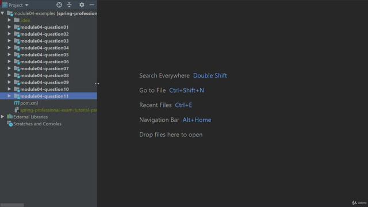The height and width of the screenshot is (207, 368).
Task: Select module04-question11 label
Action: [x=44, y=96]
